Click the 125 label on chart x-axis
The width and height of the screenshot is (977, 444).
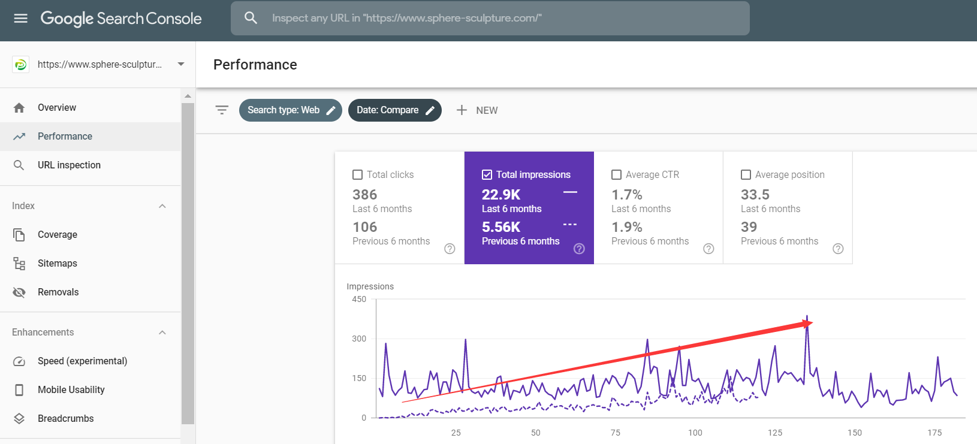[x=775, y=433]
